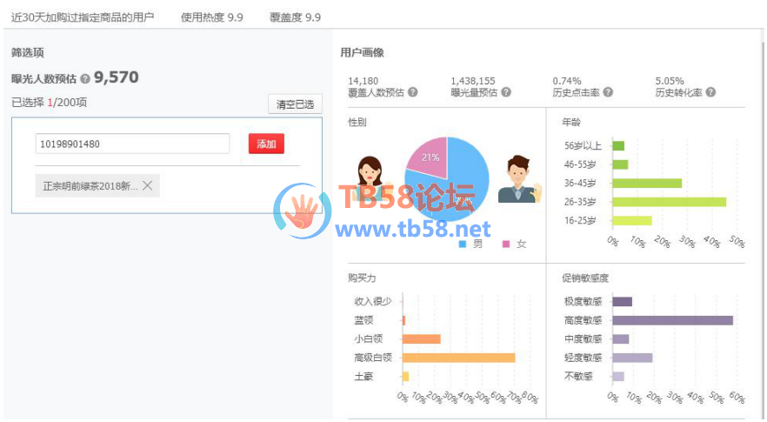Click the 9,570 exposure estimate value

click(116, 77)
